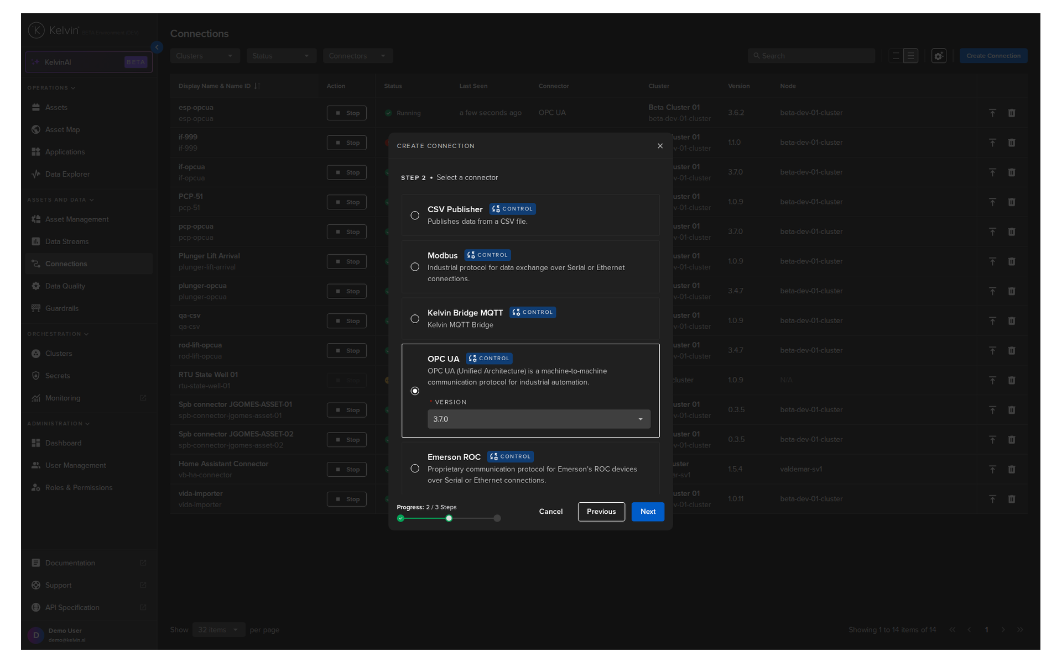
Task: Open the table settings gear icon
Action: 938,56
